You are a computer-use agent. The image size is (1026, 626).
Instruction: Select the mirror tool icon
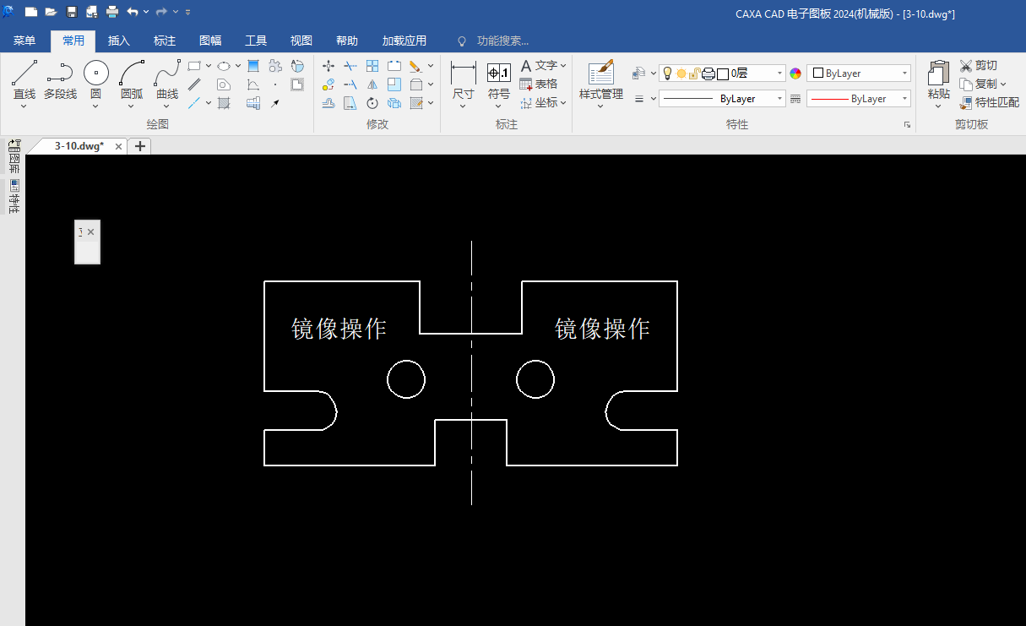point(372,84)
